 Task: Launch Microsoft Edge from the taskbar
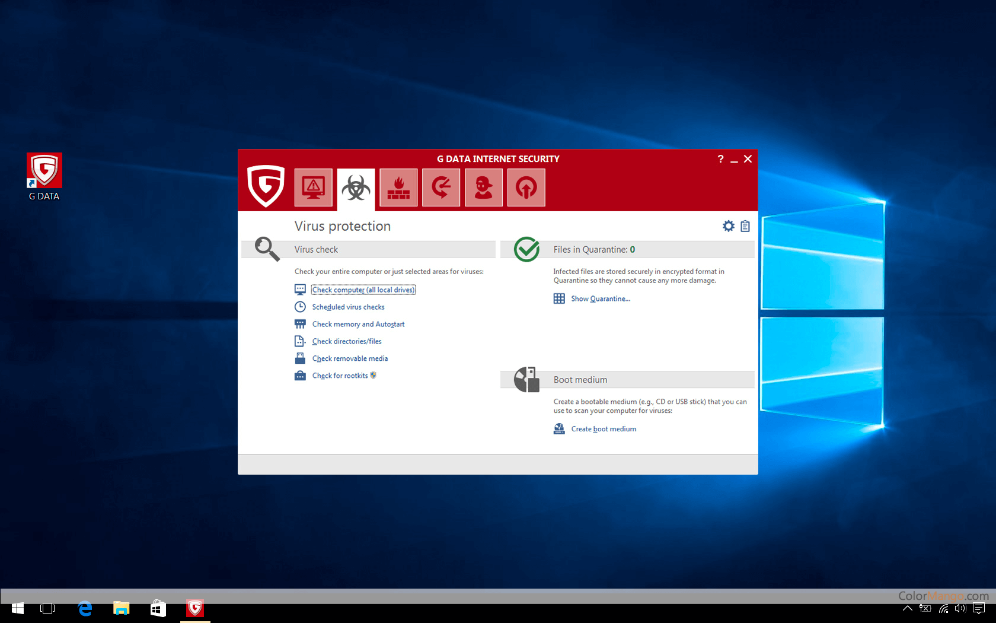(85, 608)
